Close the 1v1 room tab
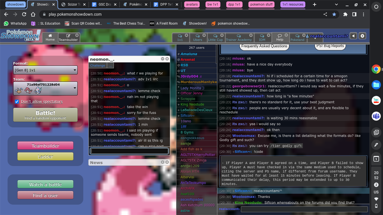Screen dimensions: 383x215 click(x=186, y=35)
